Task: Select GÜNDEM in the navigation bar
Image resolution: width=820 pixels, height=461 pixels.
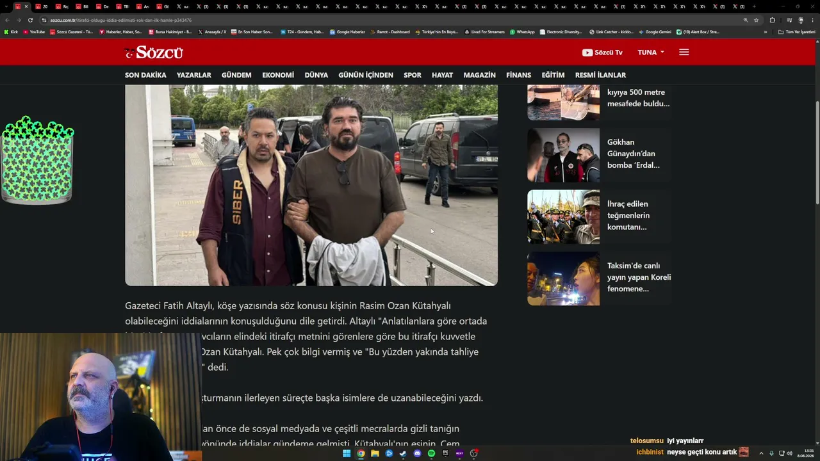Action: [x=236, y=75]
